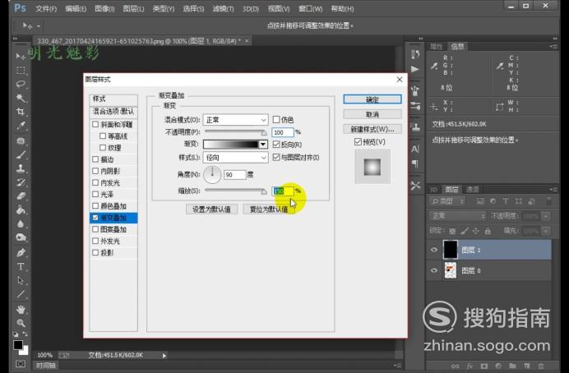This screenshot has height=373, width=569.
Task: Click the 确定 OK button
Action: click(372, 99)
